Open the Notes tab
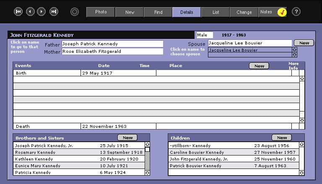Screen dimensions: 322x184 point(268,12)
